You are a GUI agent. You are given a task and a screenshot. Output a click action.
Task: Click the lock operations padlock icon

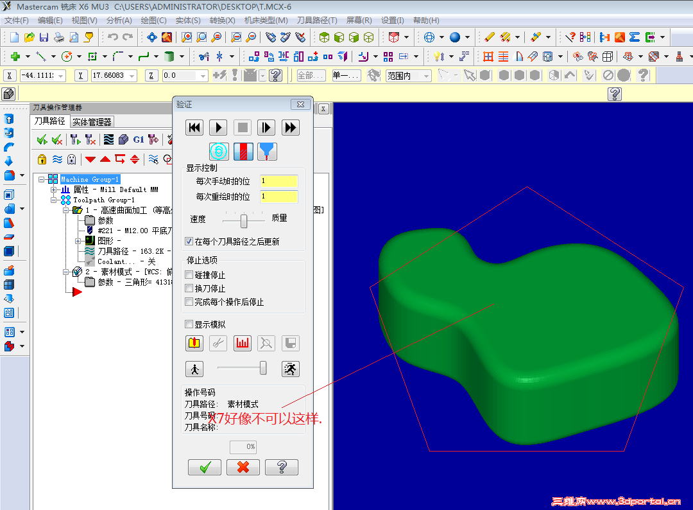click(x=42, y=159)
